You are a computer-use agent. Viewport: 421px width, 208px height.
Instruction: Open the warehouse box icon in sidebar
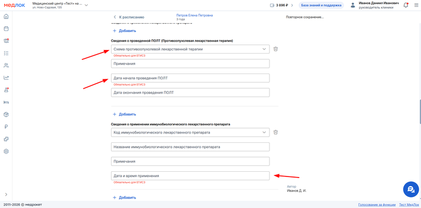point(6,115)
